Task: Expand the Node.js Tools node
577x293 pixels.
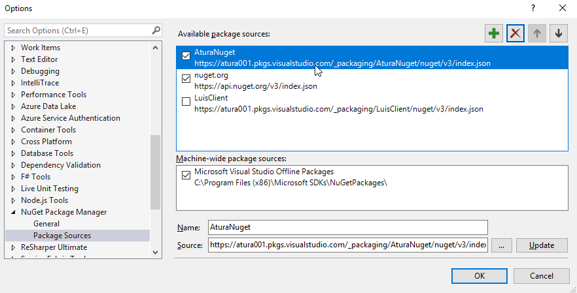Action: (x=13, y=200)
